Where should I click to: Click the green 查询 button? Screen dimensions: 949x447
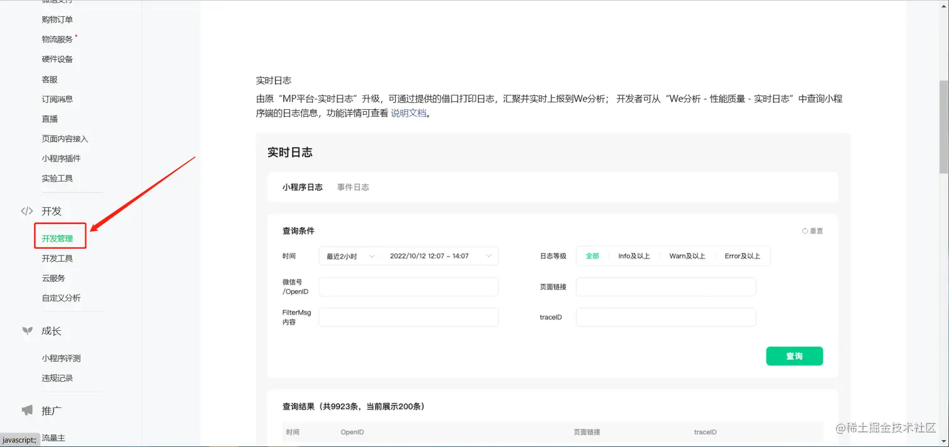794,356
